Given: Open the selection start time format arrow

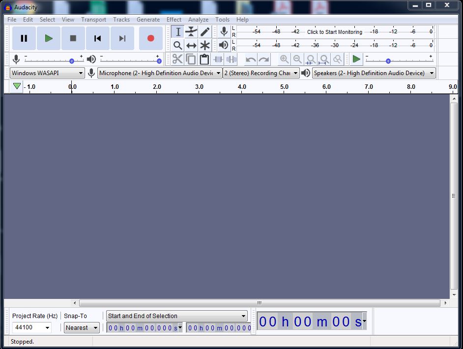Looking at the screenshot, I should pos(180,327).
